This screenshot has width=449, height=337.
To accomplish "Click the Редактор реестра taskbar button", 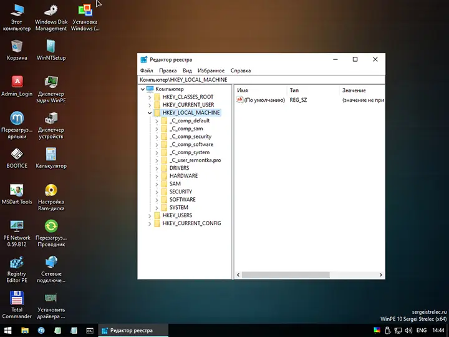I will (x=133, y=330).
